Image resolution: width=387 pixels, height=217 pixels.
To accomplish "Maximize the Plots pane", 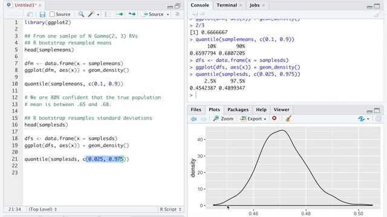I will [x=377, y=111].
